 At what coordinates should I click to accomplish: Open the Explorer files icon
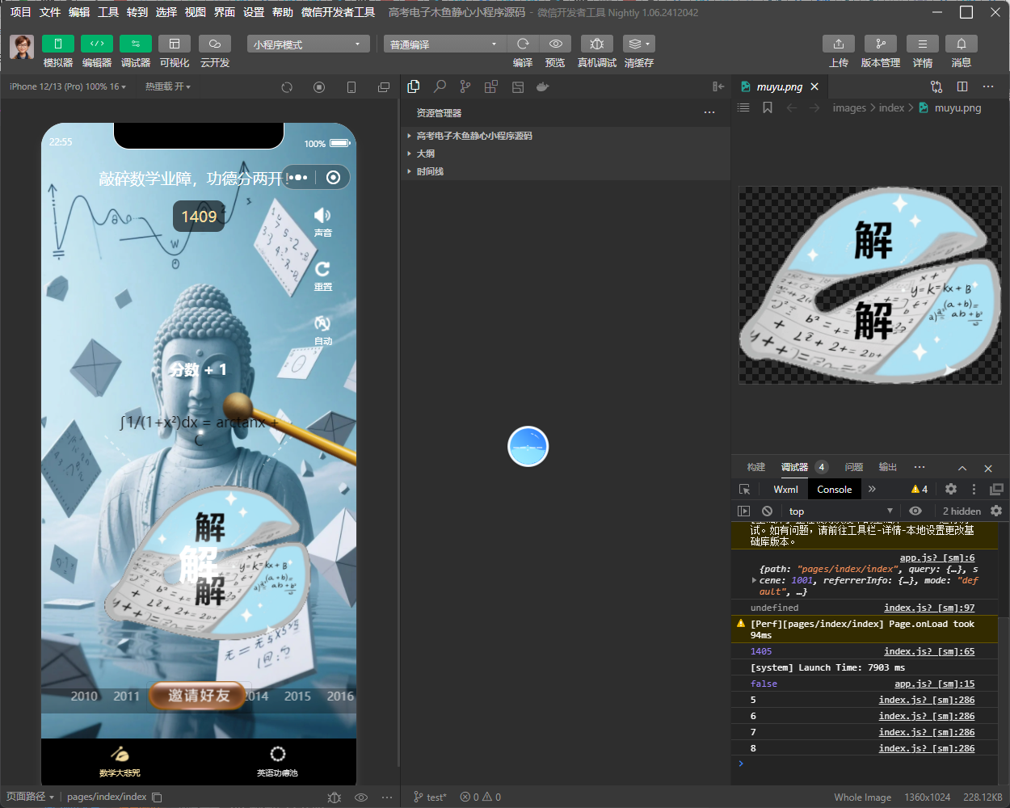414,86
